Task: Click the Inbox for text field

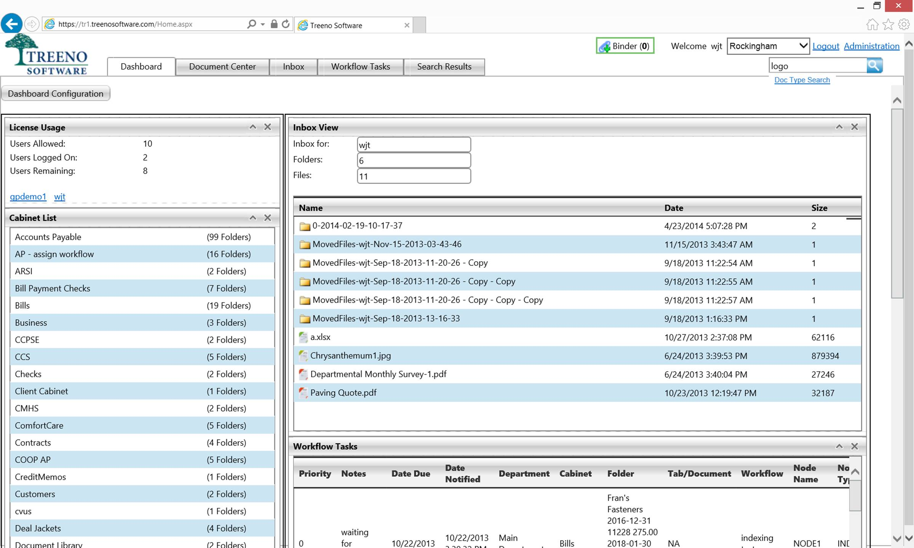Action: pos(414,145)
